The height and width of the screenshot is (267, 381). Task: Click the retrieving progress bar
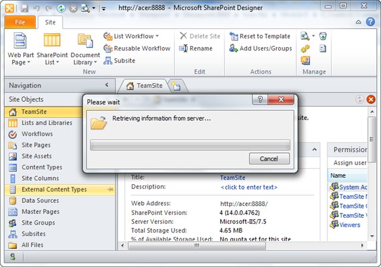pyautogui.click(x=190, y=145)
